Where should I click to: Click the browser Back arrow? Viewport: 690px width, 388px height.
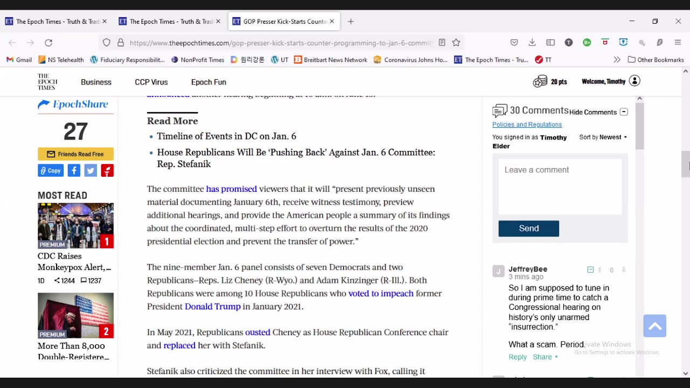(x=12, y=43)
